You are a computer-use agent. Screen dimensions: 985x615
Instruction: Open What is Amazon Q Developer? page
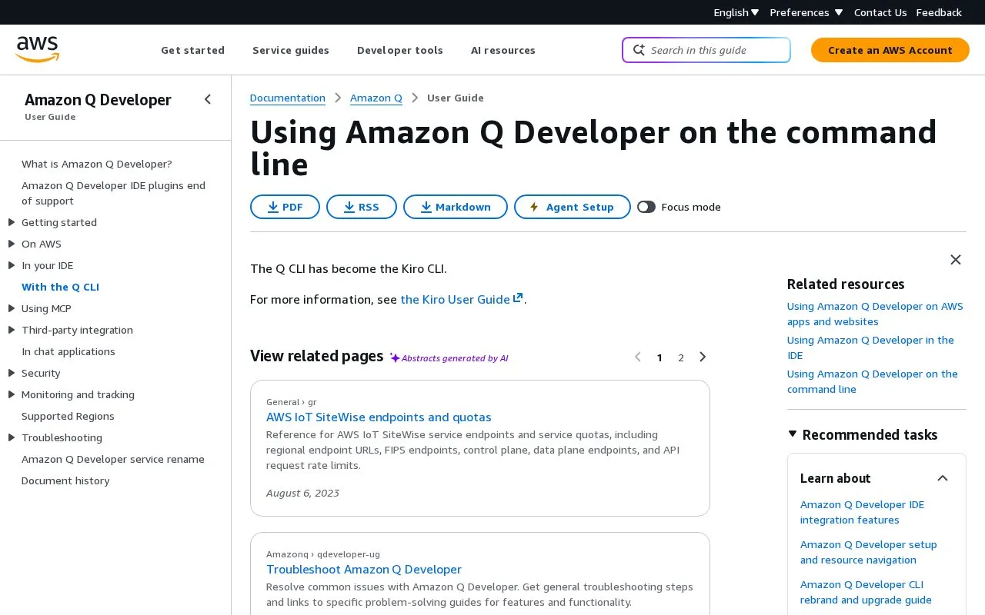pos(97,164)
